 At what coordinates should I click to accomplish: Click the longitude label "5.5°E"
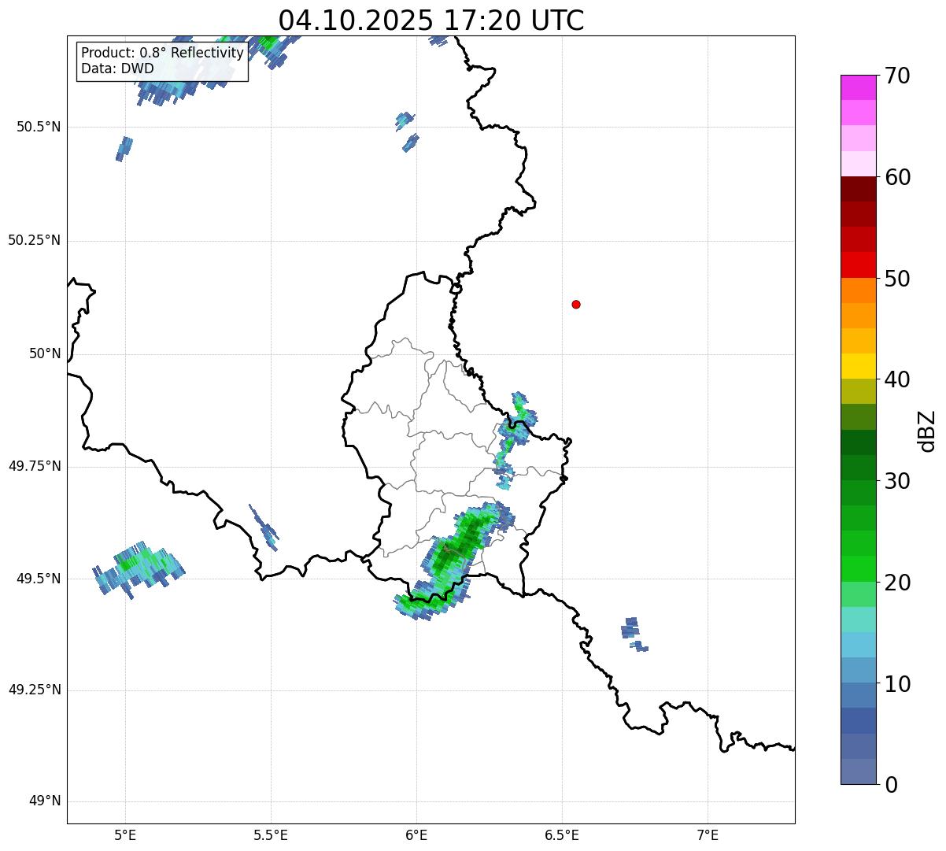coord(271,834)
